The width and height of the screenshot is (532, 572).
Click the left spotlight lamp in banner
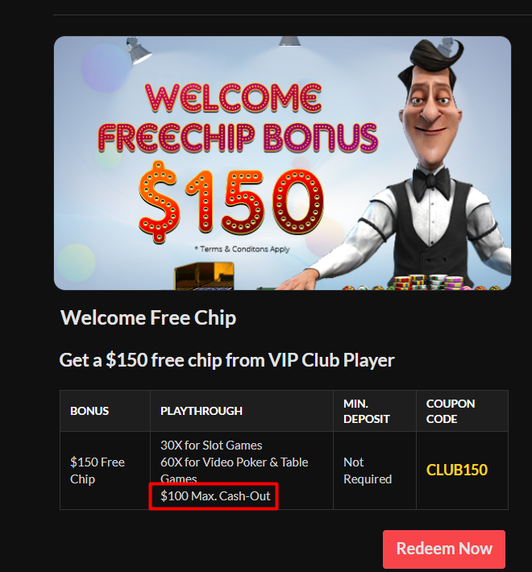pyautogui.click(x=138, y=51)
